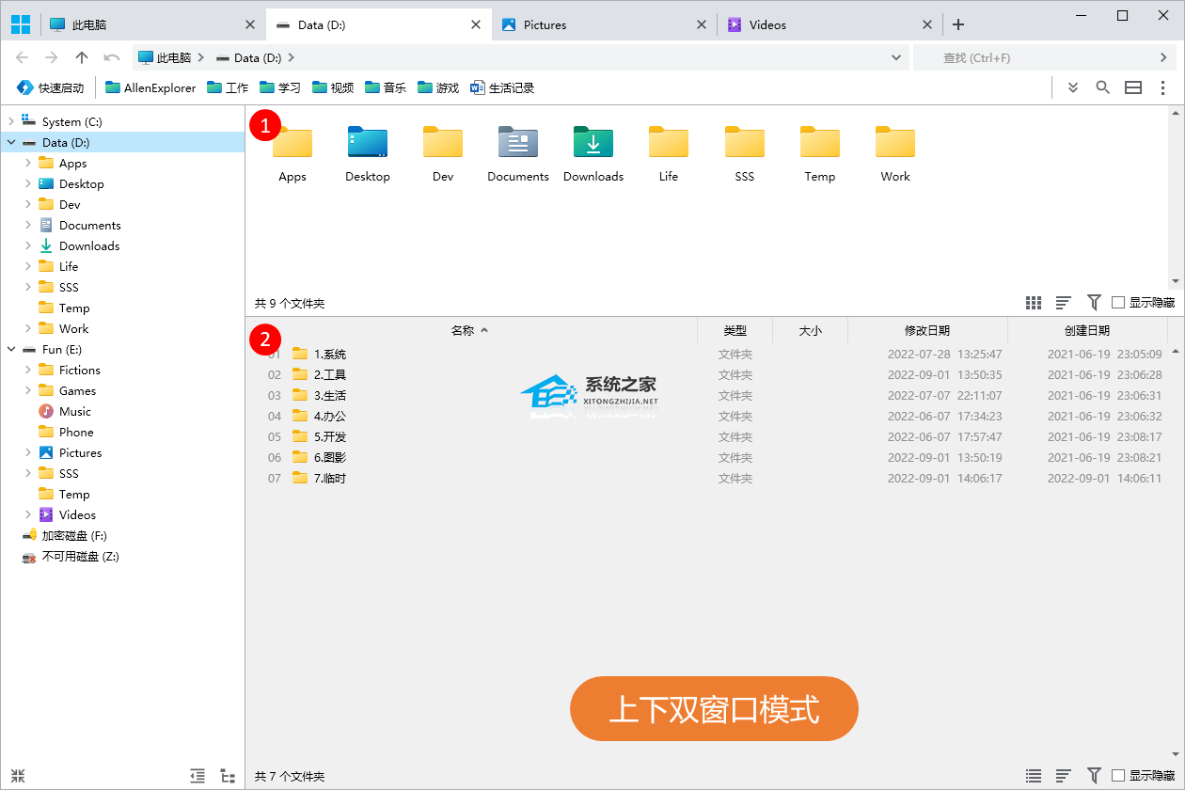
Task: Click the 查找 search input field
Action: tap(1035, 57)
